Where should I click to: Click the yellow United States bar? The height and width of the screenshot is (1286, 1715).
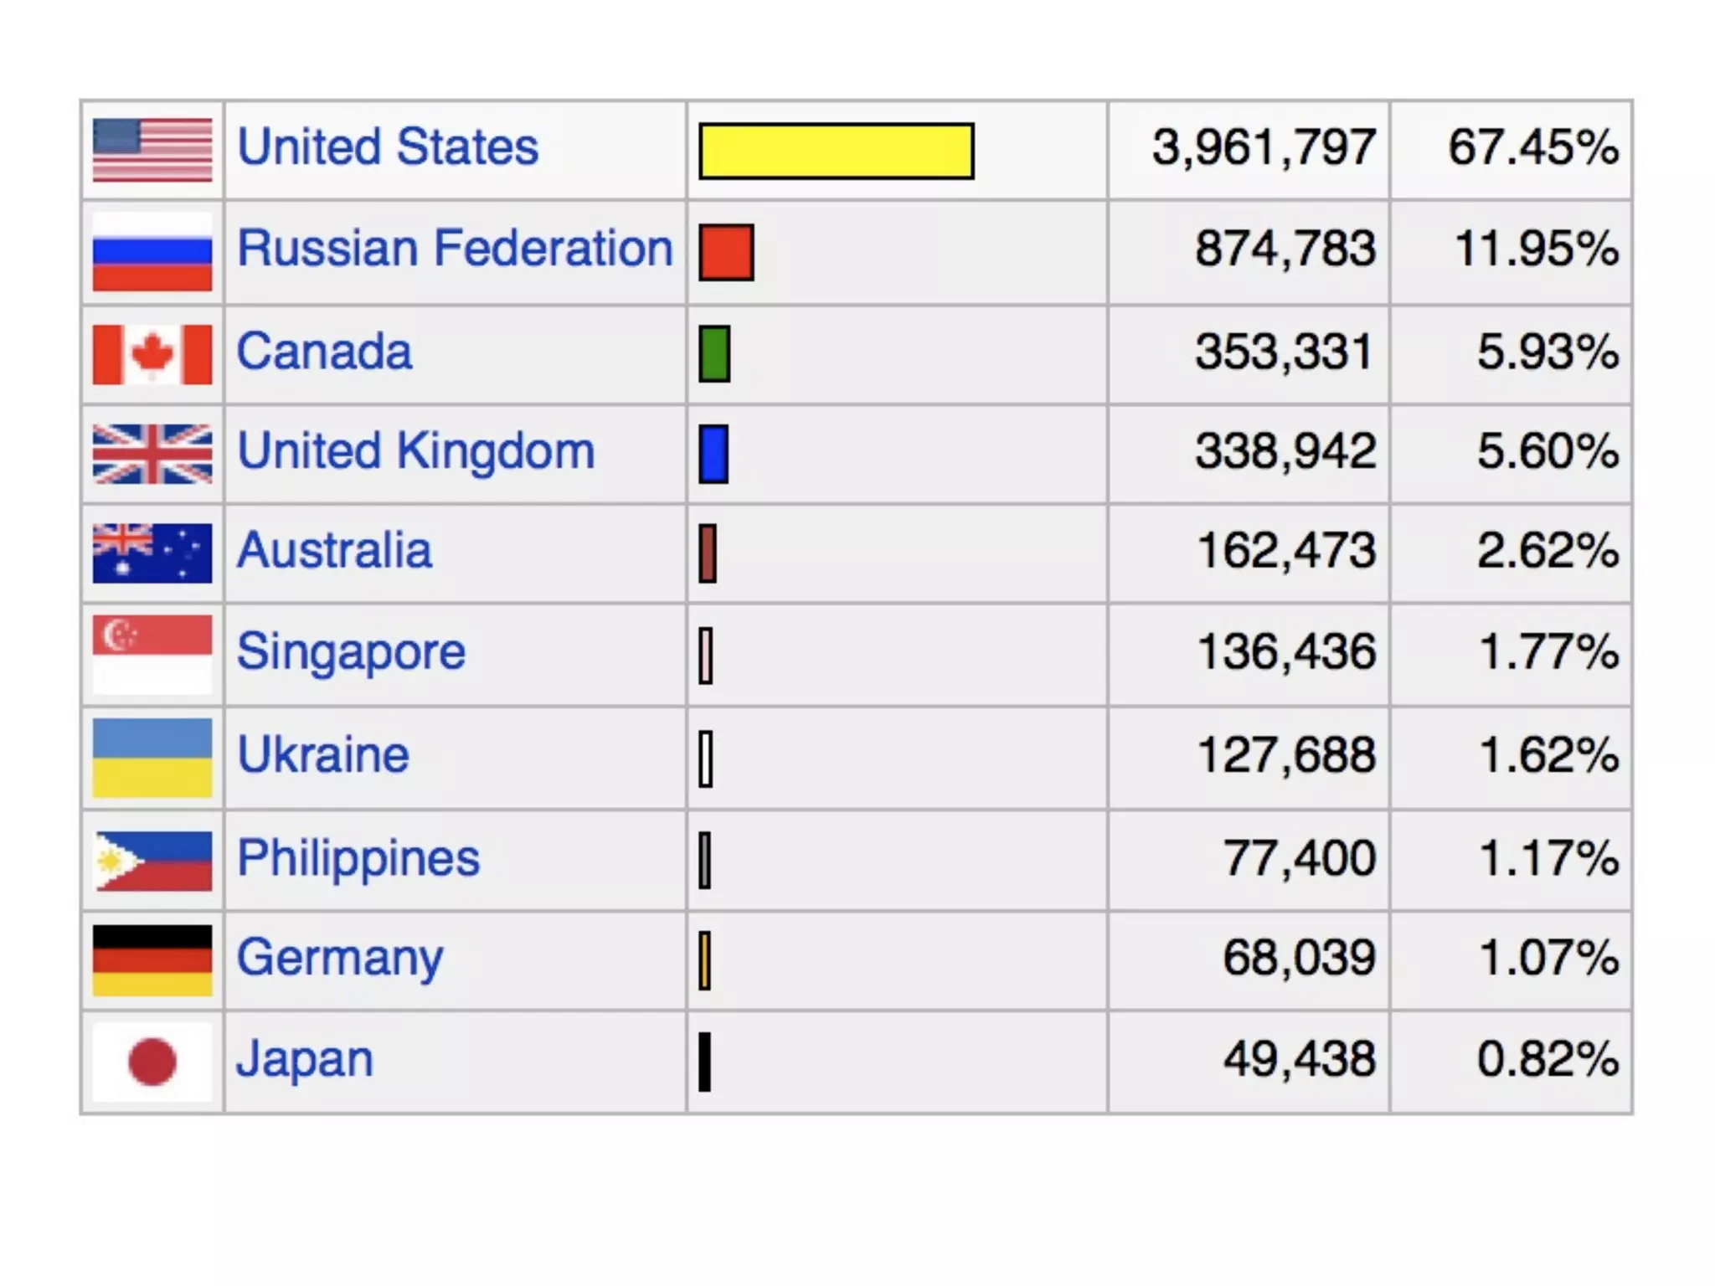(836, 152)
